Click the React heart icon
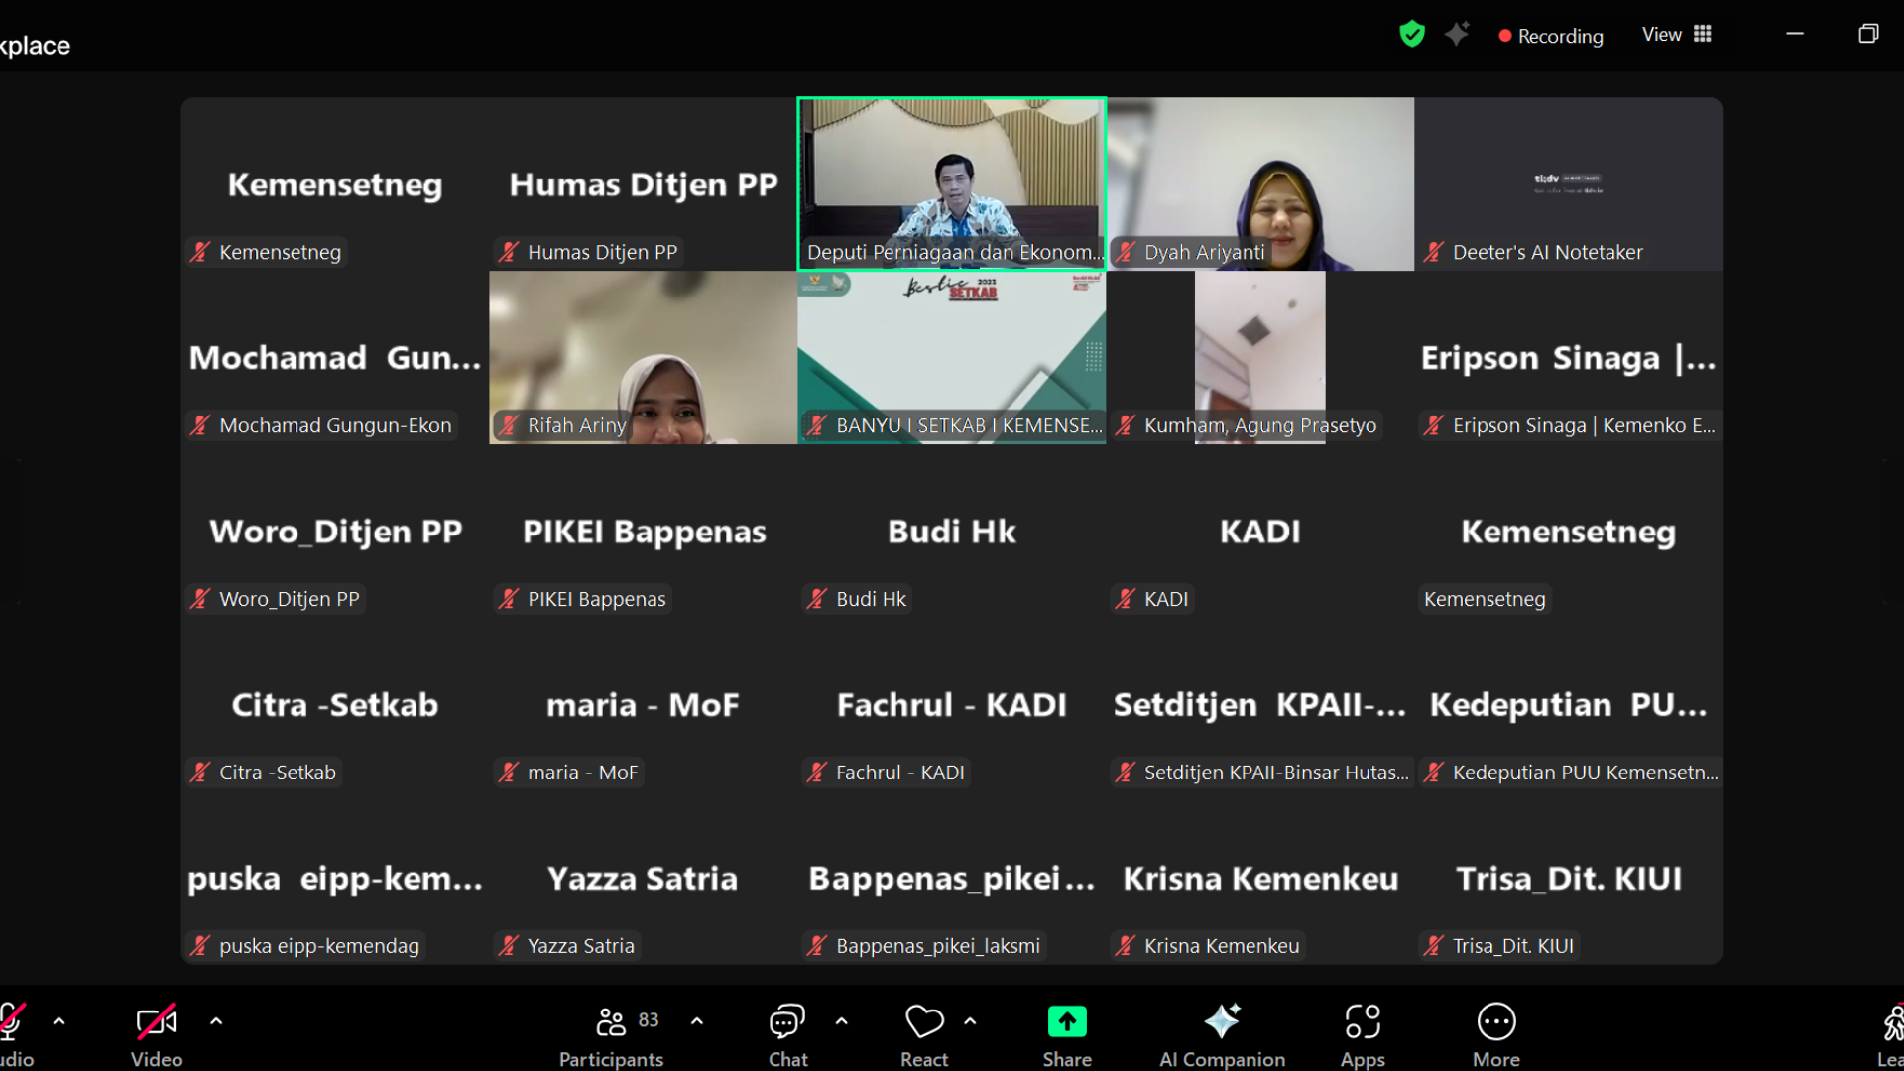The image size is (1904, 1071). coord(924,1021)
